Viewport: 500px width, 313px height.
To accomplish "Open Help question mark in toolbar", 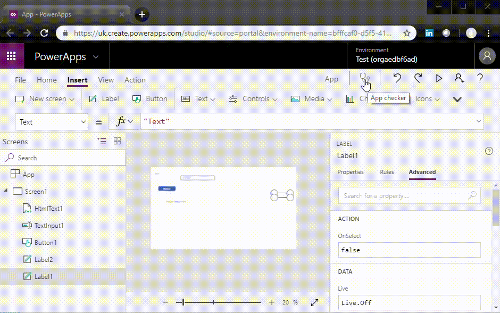I will point(480,78).
